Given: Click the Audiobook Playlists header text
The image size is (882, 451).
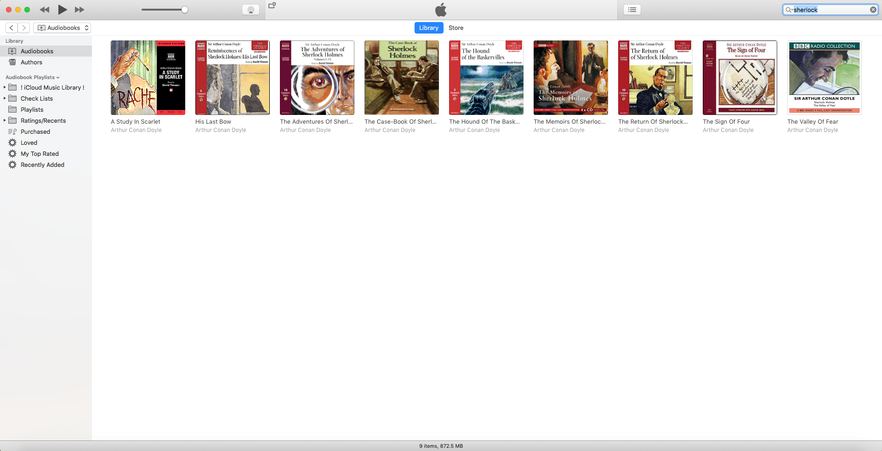Looking at the screenshot, I should pos(30,78).
